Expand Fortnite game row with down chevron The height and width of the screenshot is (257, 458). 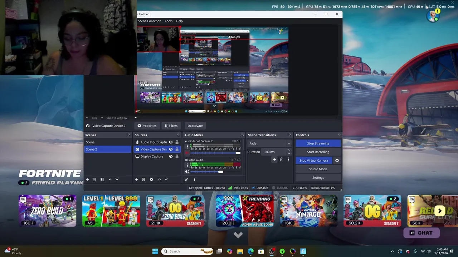click(x=238, y=235)
